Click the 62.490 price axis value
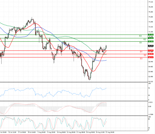Viewport: 155px width, 134px height. tap(151, 77)
